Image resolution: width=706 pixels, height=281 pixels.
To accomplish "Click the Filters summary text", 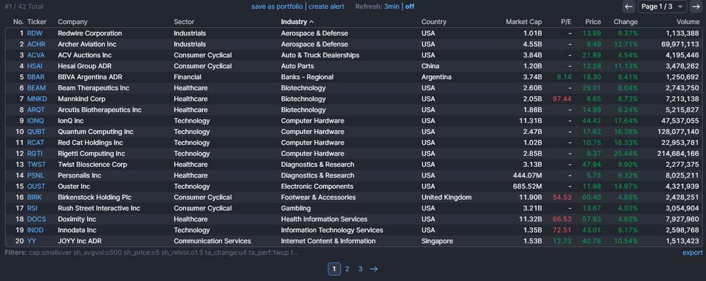I will coord(152,253).
